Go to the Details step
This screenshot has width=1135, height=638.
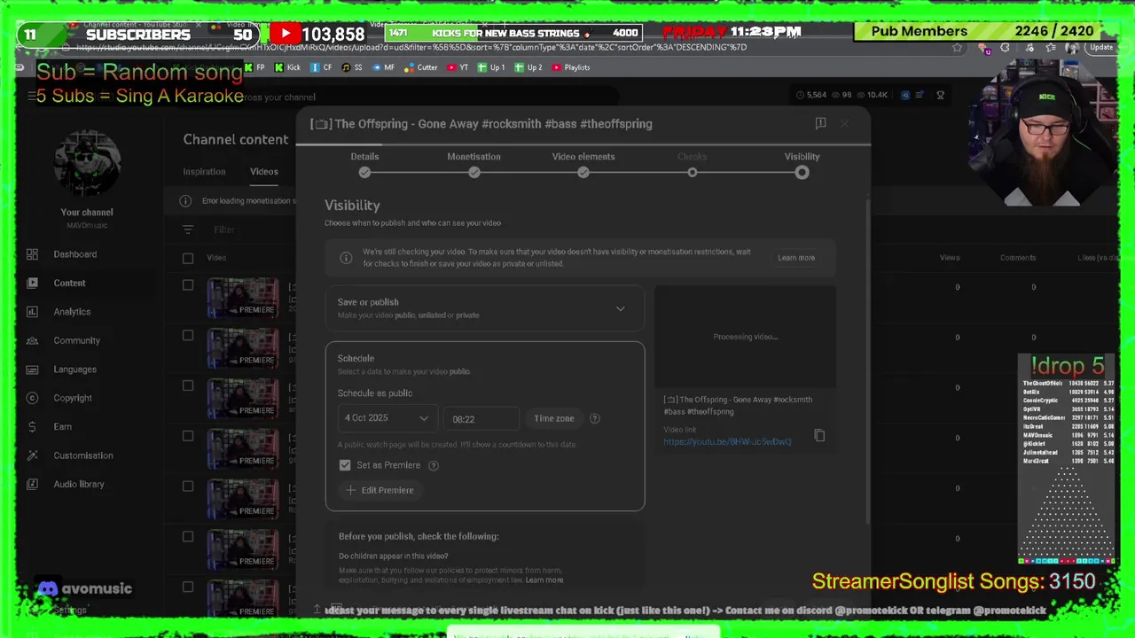[x=364, y=165]
